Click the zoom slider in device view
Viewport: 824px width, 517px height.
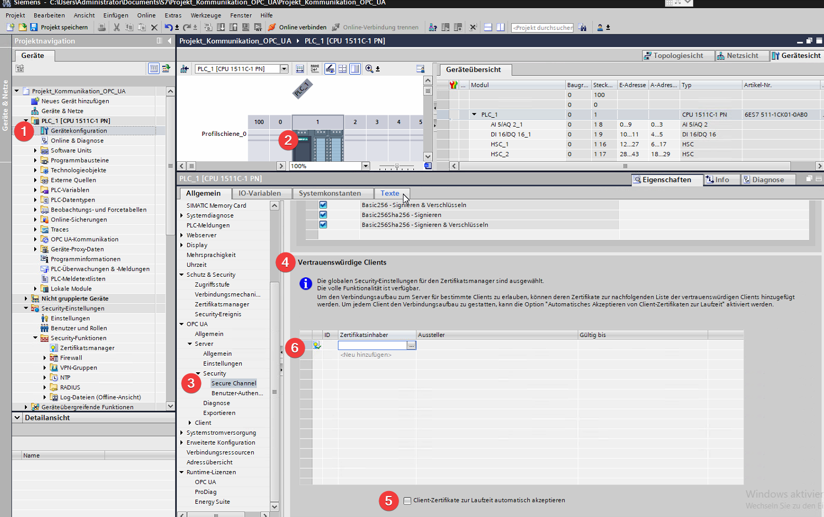pos(397,166)
